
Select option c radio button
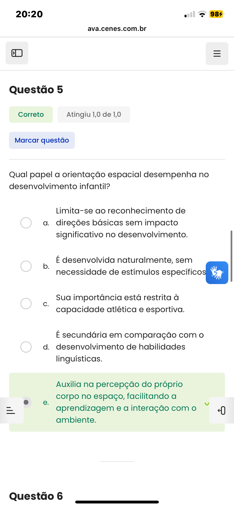26,304
